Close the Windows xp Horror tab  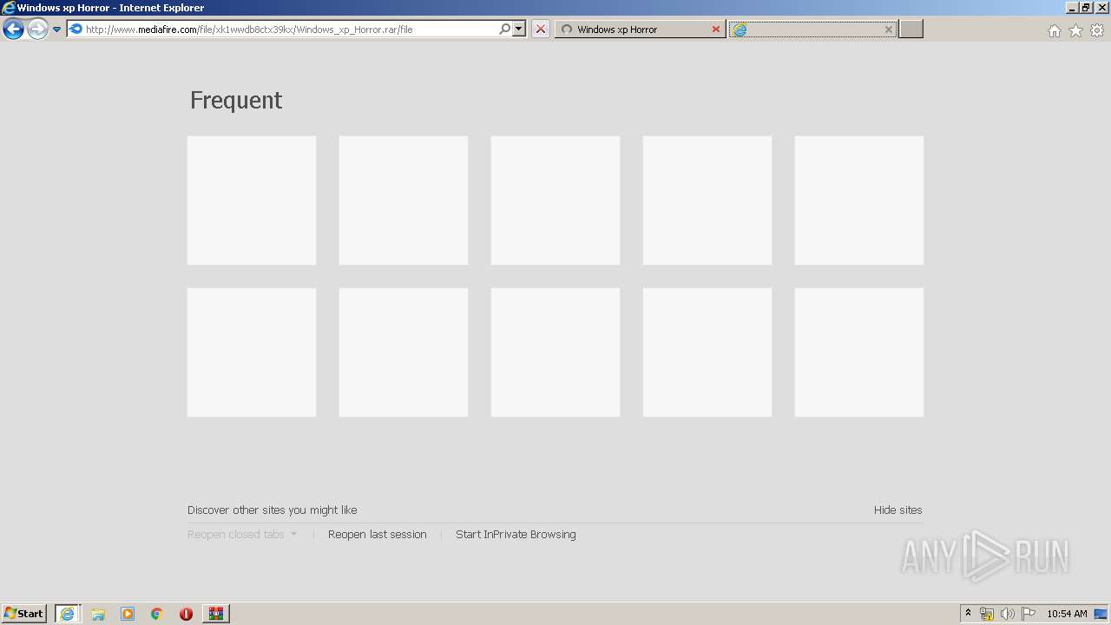click(x=716, y=29)
